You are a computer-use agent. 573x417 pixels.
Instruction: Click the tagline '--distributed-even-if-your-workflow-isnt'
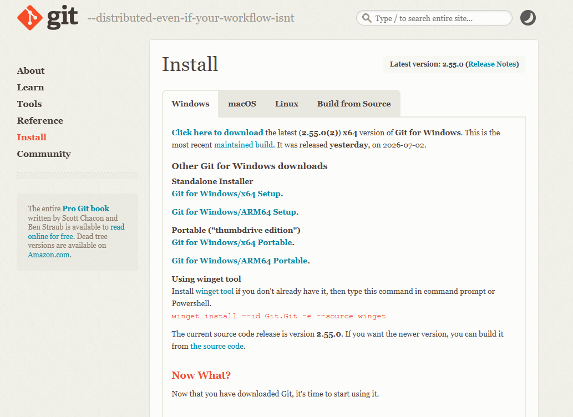pyautogui.click(x=191, y=18)
